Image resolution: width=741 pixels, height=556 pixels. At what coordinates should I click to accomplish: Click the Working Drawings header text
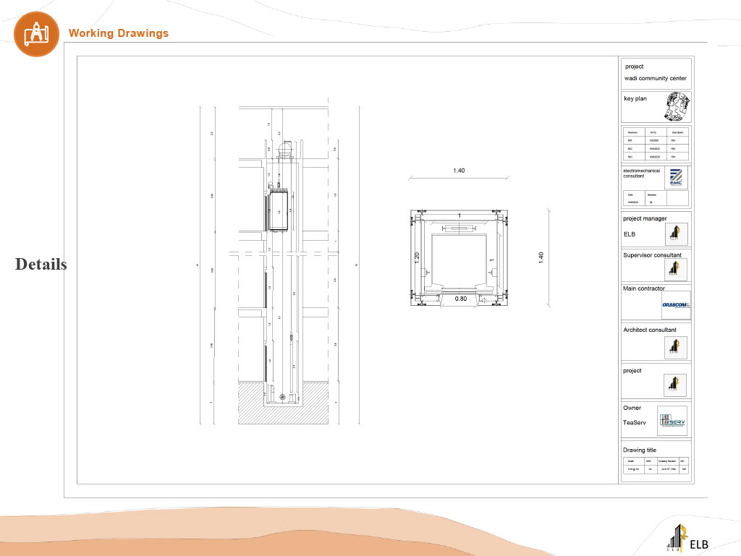point(119,33)
